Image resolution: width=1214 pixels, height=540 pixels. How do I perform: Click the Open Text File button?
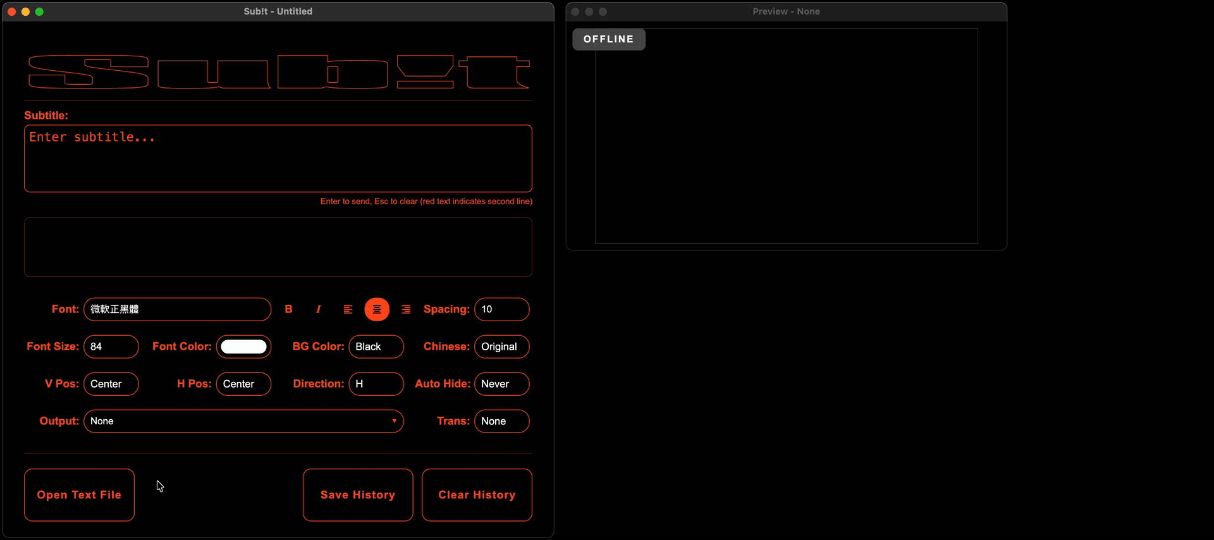click(79, 495)
